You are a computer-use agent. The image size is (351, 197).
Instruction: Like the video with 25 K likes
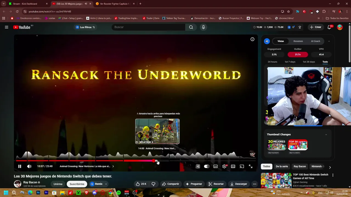pyautogui.click(x=141, y=184)
